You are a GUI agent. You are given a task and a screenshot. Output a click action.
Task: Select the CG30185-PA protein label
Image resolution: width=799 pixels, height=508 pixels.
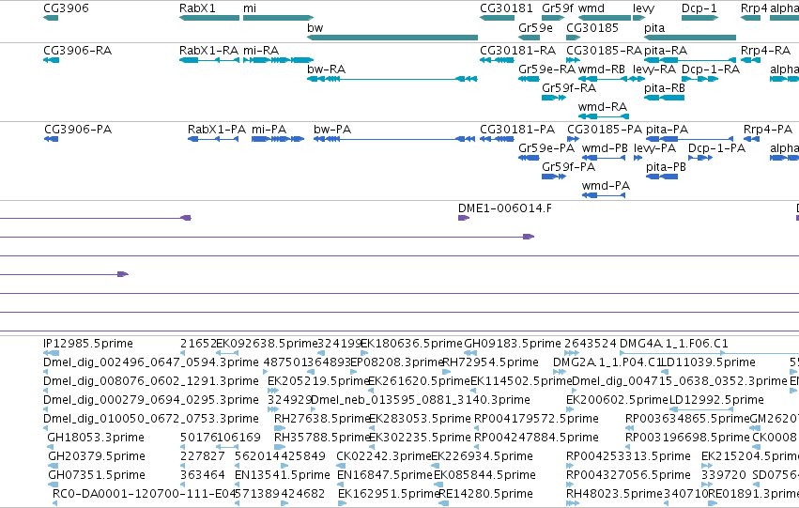pos(605,129)
